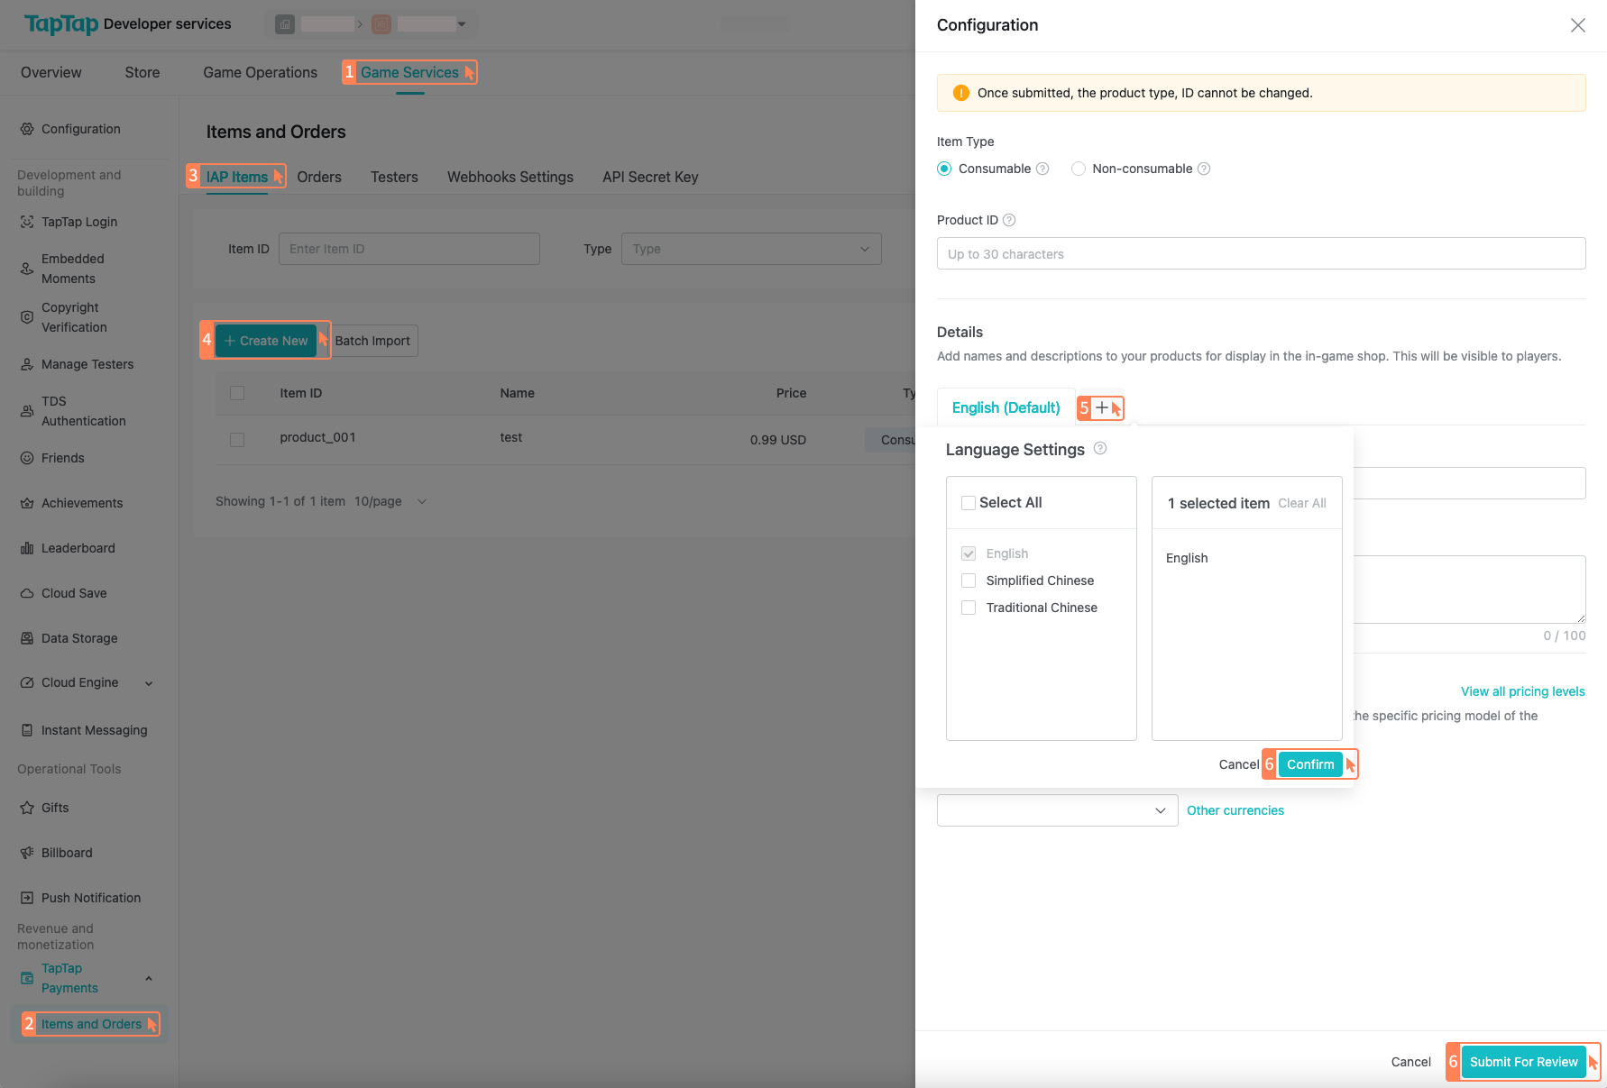Click the Manage Testers icon

(27, 364)
